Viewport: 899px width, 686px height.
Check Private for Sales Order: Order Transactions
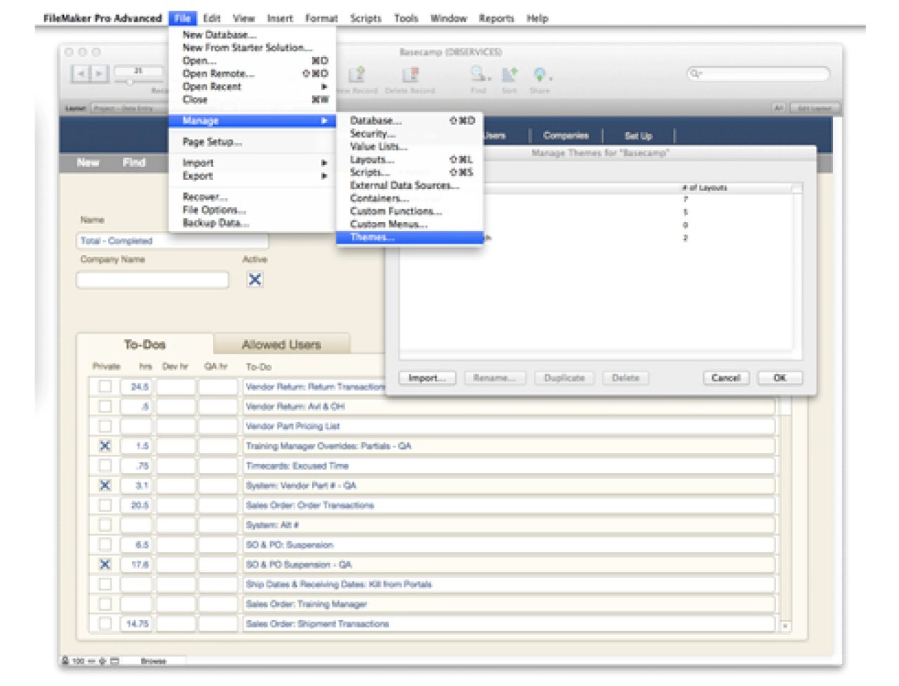(105, 505)
